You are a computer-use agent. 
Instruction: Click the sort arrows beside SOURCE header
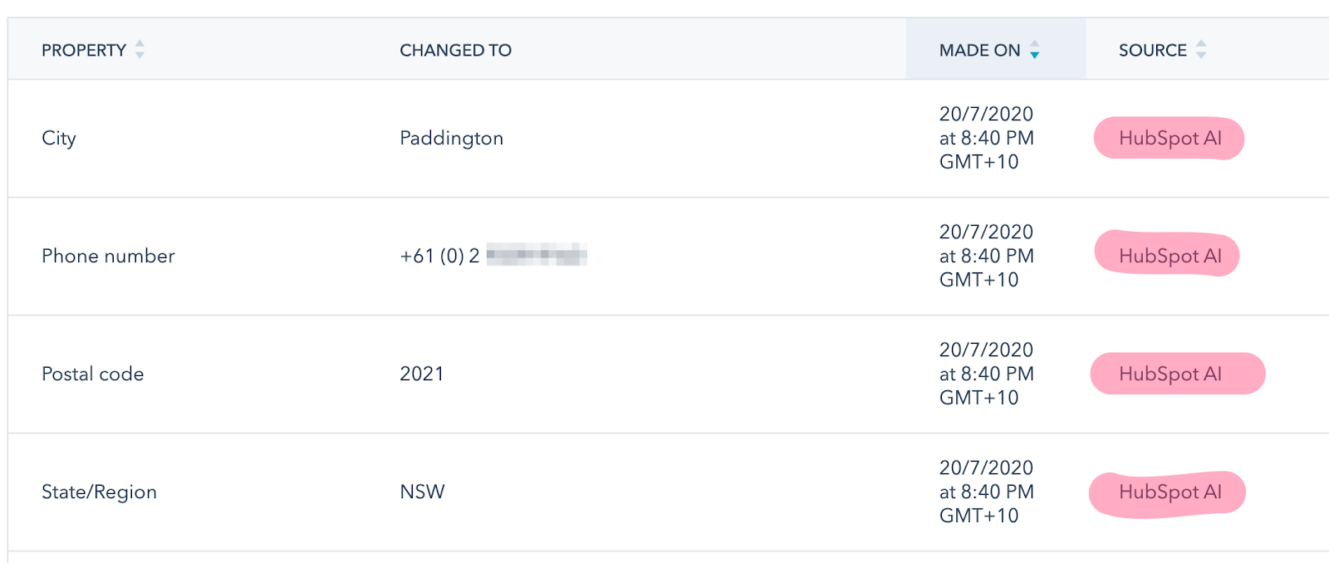coord(1201,50)
